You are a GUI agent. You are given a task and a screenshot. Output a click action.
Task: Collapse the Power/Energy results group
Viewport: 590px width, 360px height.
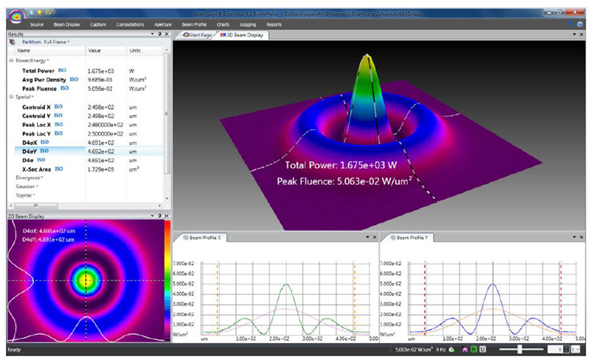click(x=11, y=60)
